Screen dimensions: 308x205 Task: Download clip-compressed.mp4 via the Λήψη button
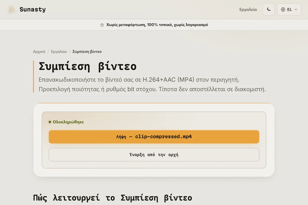pyautogui.click(x=154, y=137)
